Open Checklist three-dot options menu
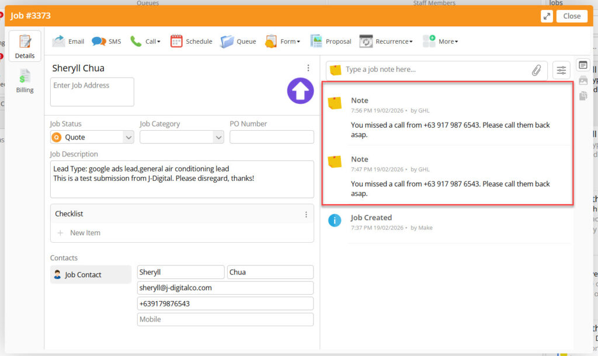 click(x=306, y=214)
